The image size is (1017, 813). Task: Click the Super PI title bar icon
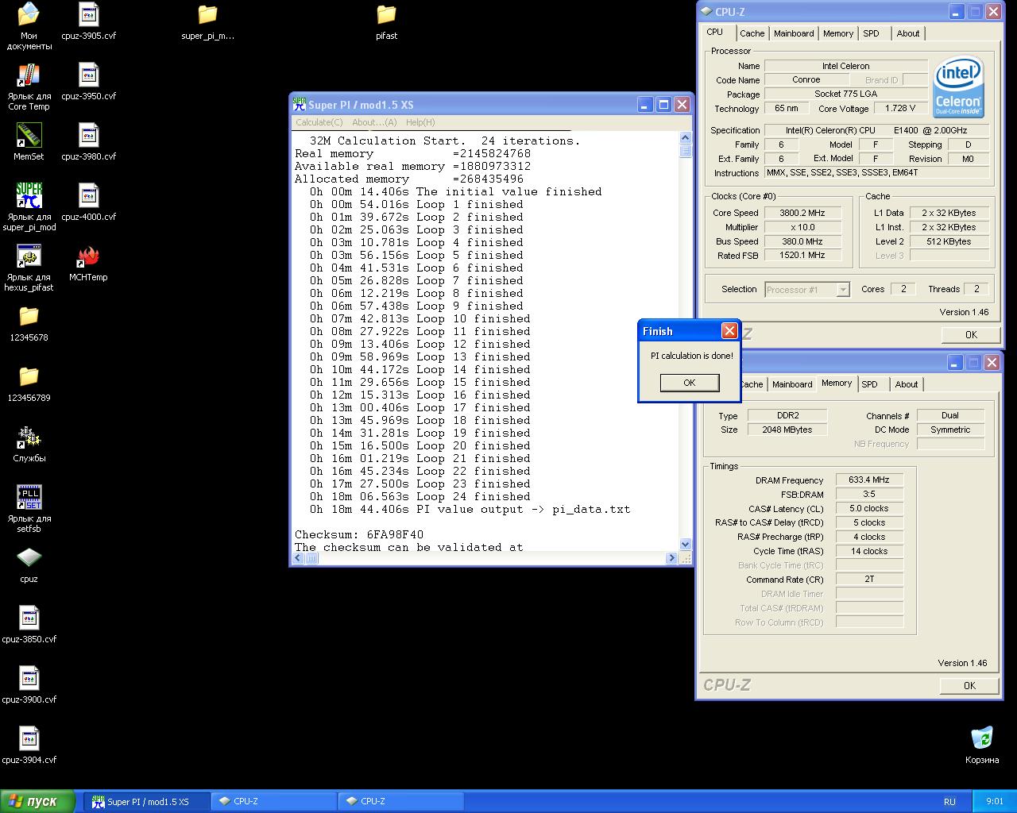(x=299, y=104)
